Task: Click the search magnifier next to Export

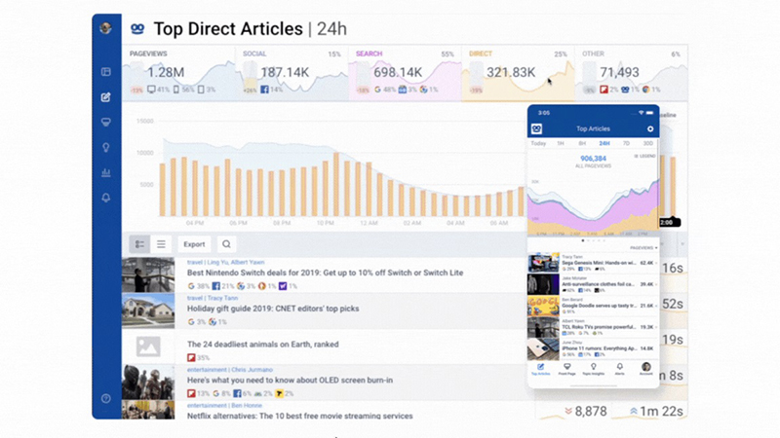Action: tap(226, 244)
